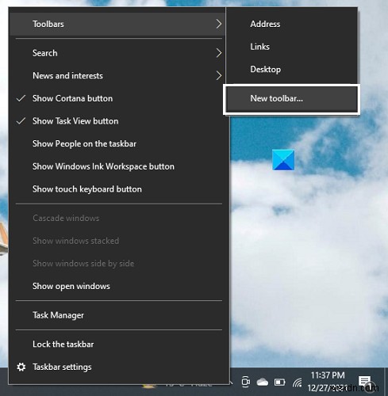Expand the Search submenu arrow
The image size is (388, 396).
(x=218, y=53)
